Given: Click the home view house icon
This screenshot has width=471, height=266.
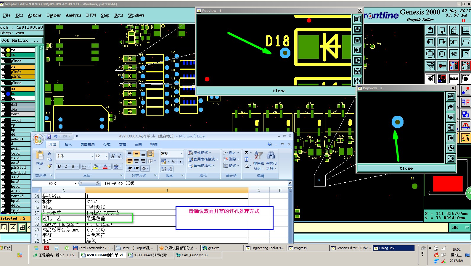Looking at the screenshot, I should [454, 30].
